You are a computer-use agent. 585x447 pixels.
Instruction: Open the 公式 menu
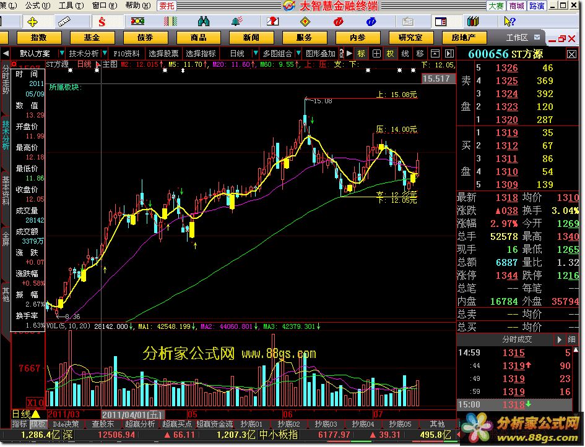[38, 6]
